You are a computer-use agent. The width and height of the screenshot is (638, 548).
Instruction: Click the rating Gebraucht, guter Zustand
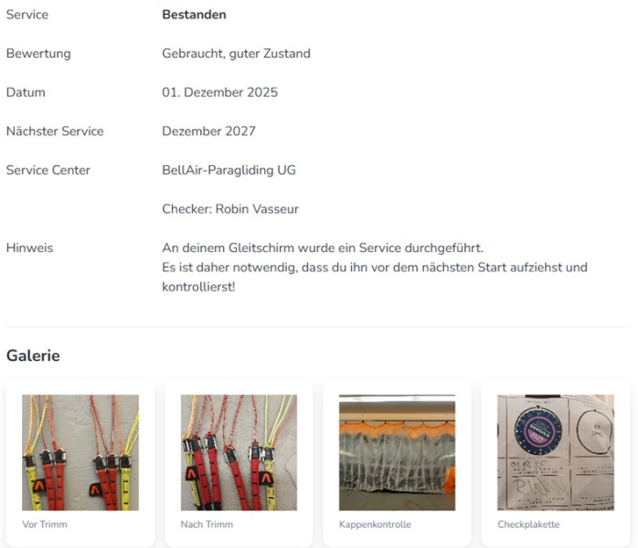236,53
